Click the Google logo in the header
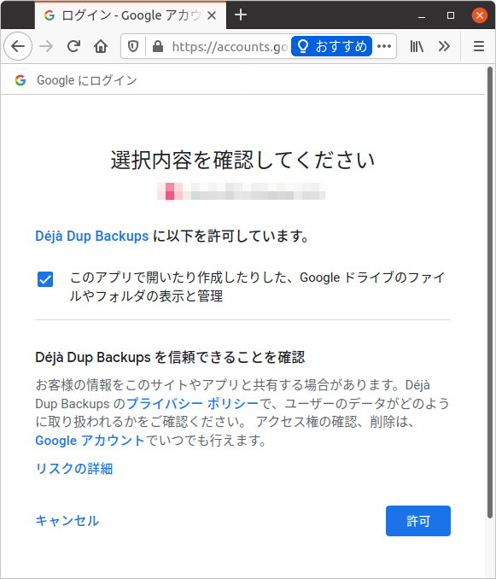 point(20,80)
